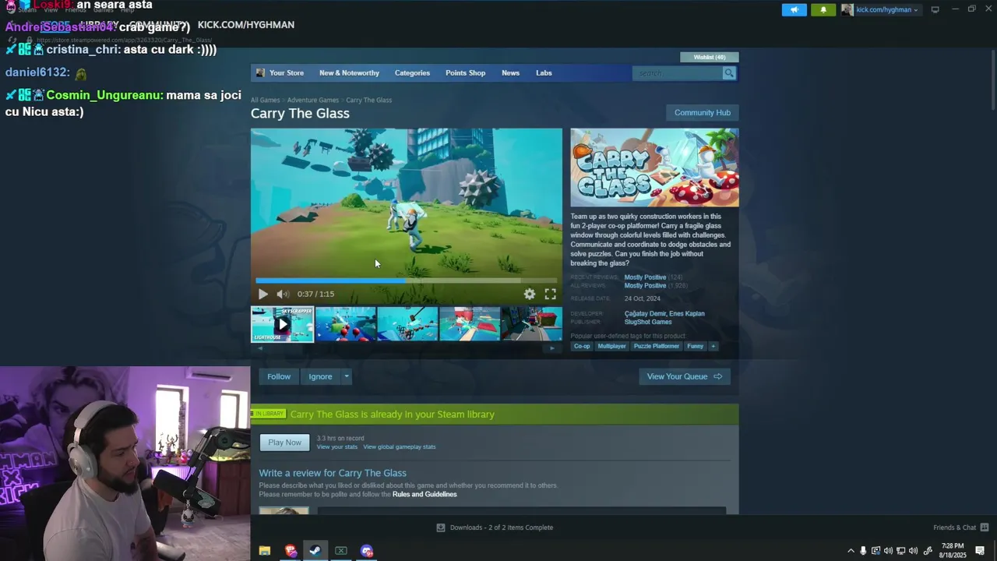Open the Wishlist (40) button
This screenshot has width=997, height=561.
[x=710, y=57]
